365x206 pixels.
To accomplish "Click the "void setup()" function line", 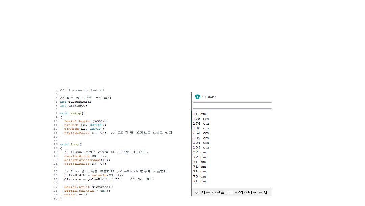I will 72,114.
